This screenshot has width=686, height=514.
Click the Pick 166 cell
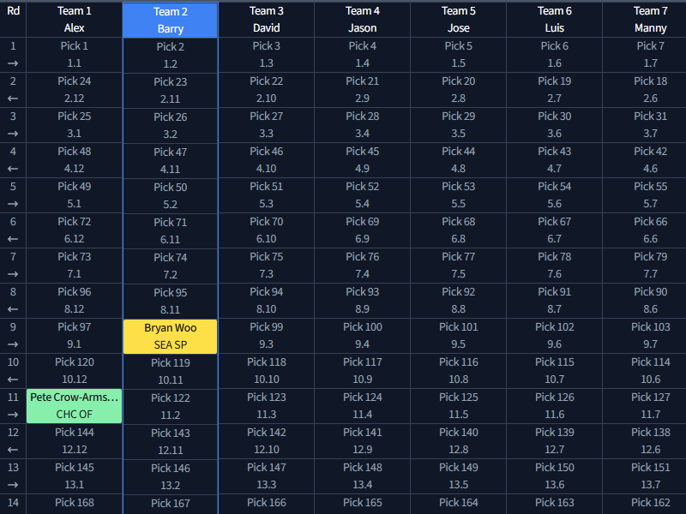coord(267,504)
